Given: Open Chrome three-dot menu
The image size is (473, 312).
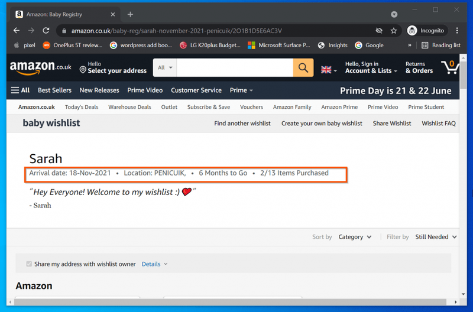Looking at the screenshot, I should [457, 31].
